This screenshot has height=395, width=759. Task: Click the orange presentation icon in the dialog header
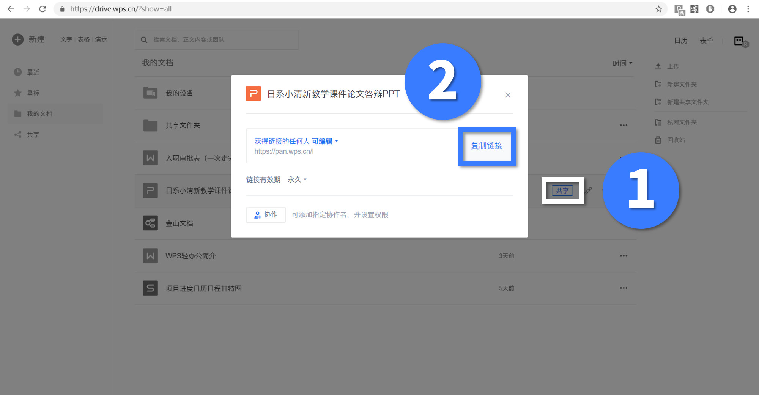[x=254, y=93]
